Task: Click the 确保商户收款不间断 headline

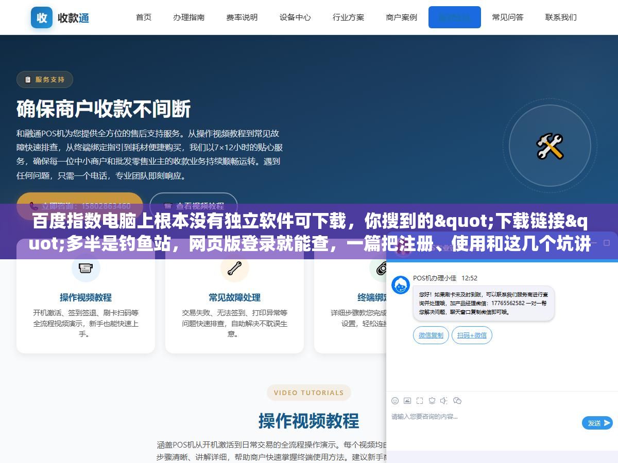Action: coord(104,109)
